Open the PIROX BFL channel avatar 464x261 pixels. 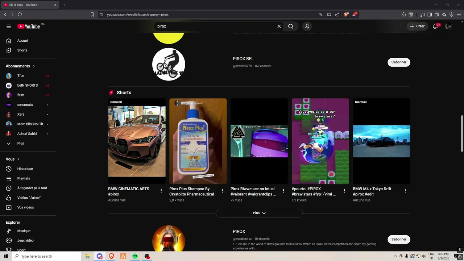point(169,64)
